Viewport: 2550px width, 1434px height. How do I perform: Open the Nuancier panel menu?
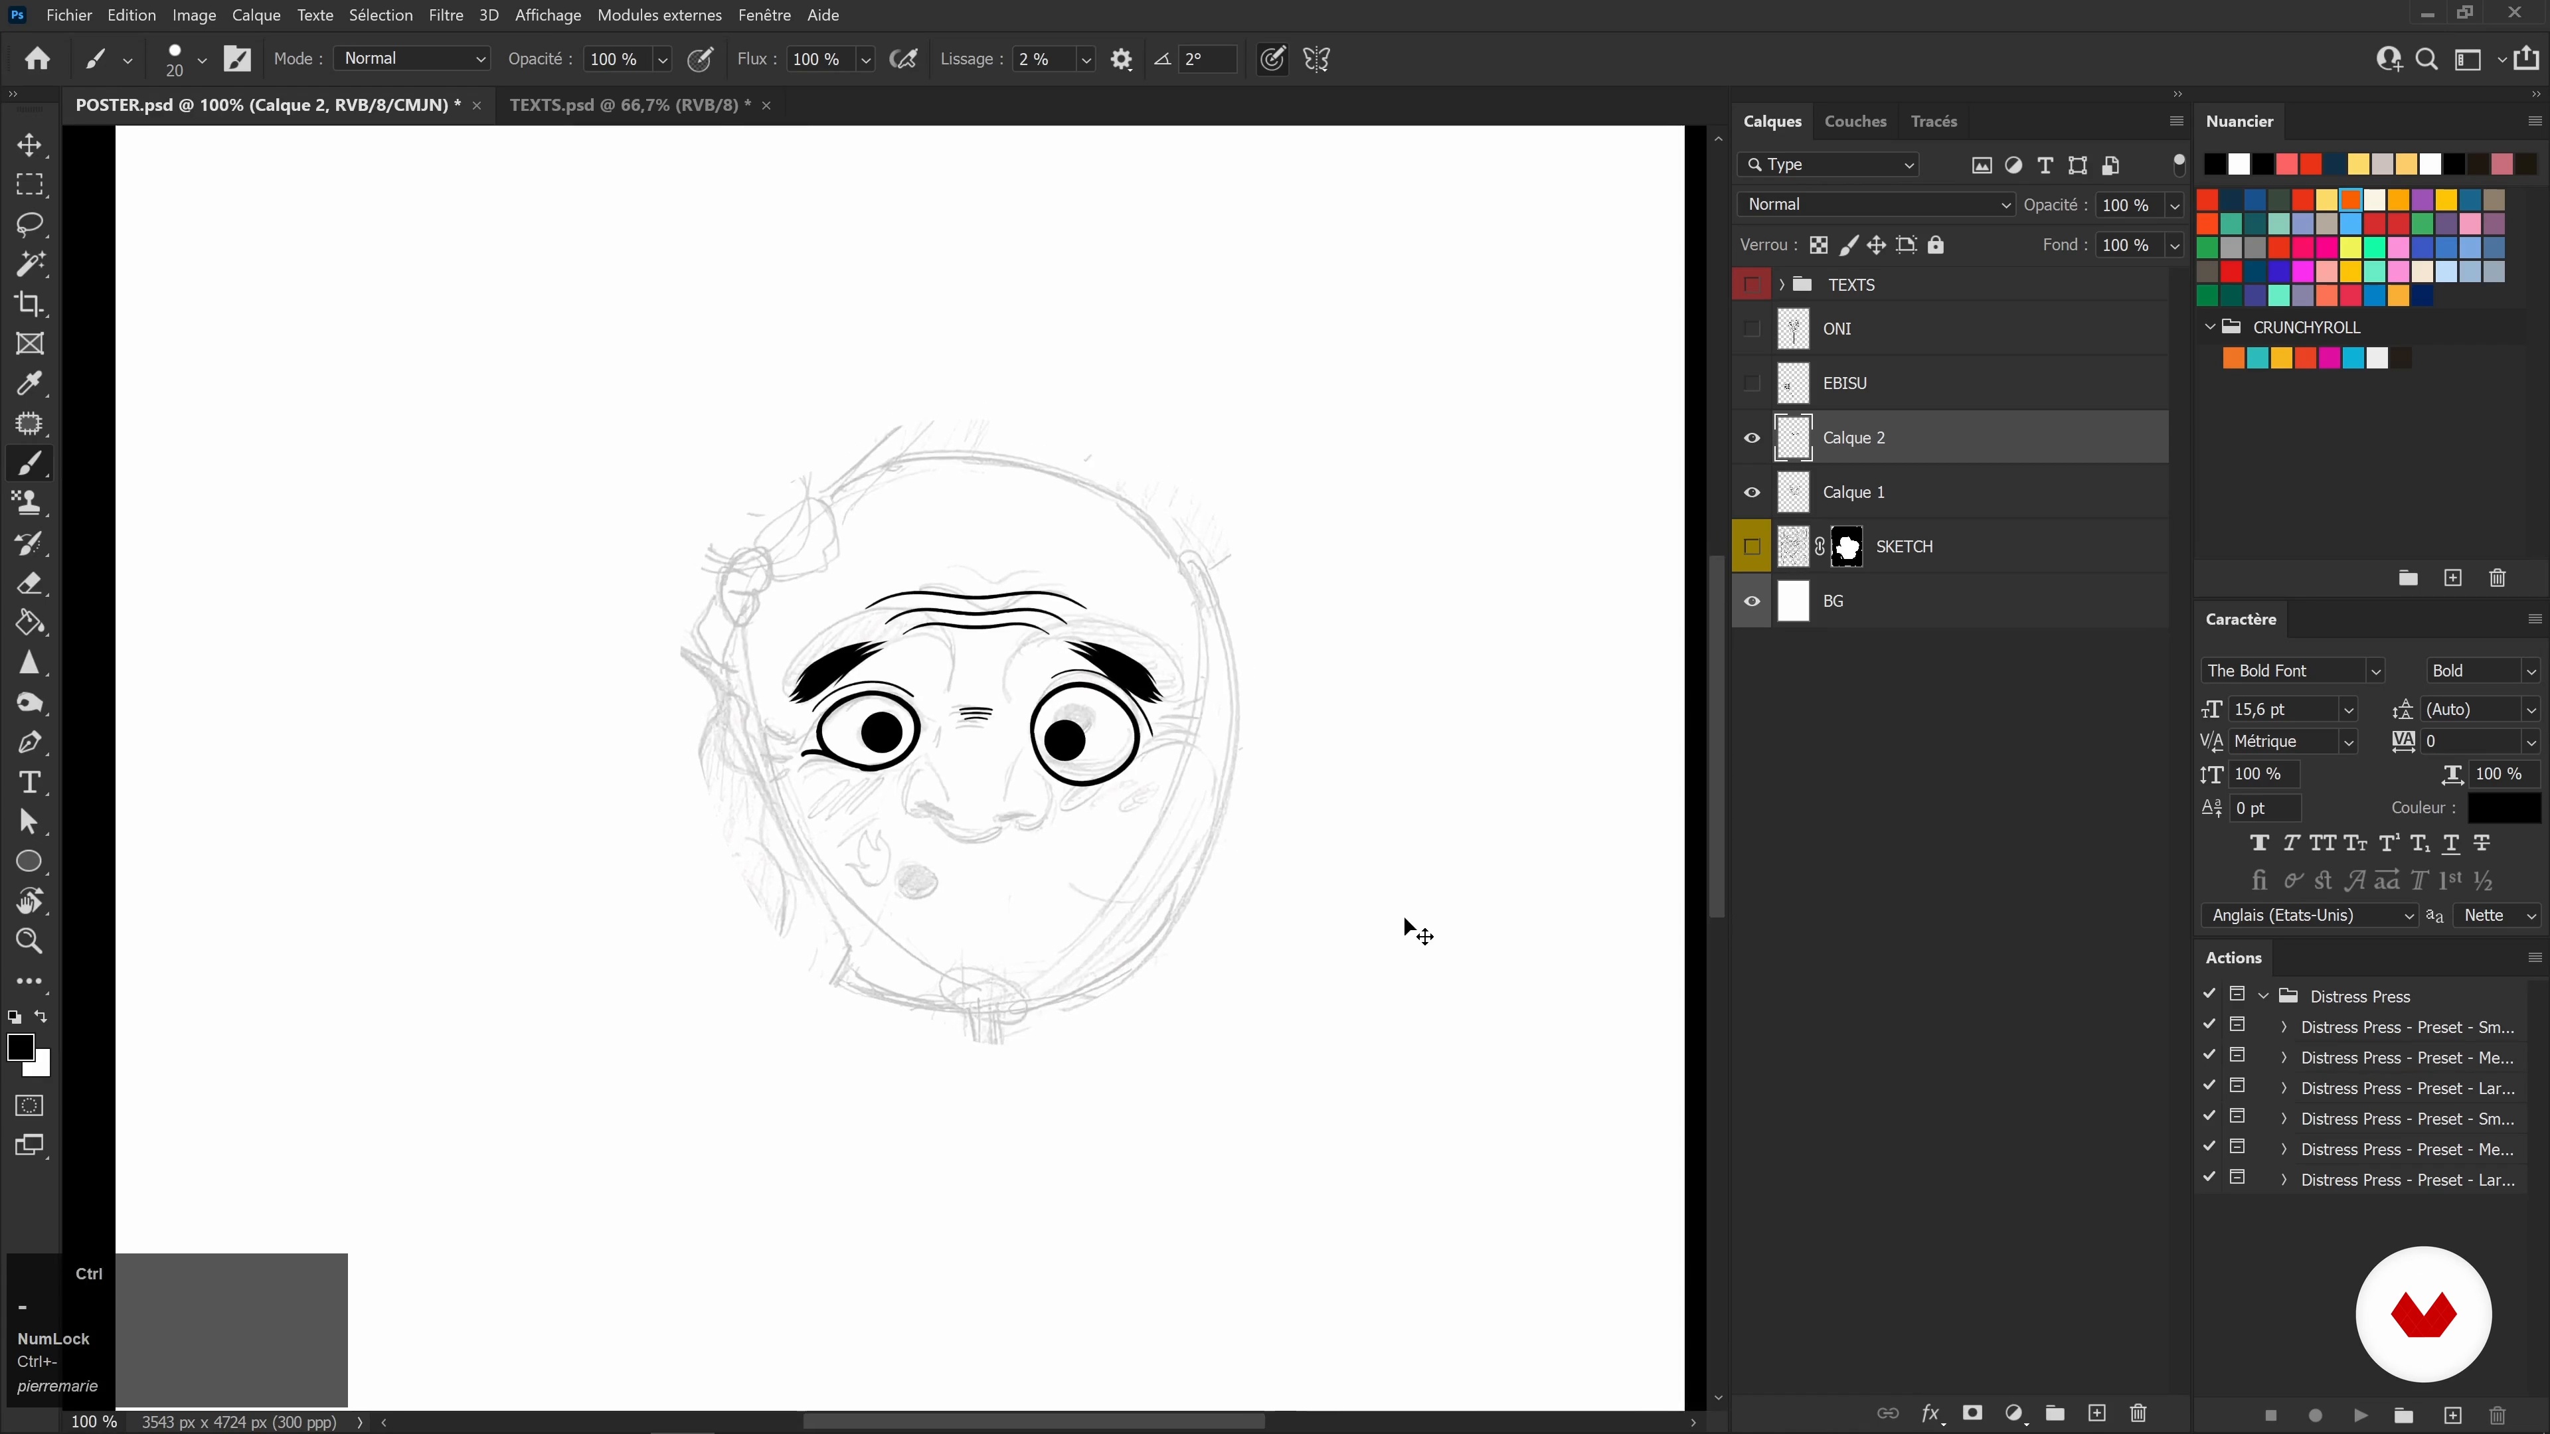2534,121
